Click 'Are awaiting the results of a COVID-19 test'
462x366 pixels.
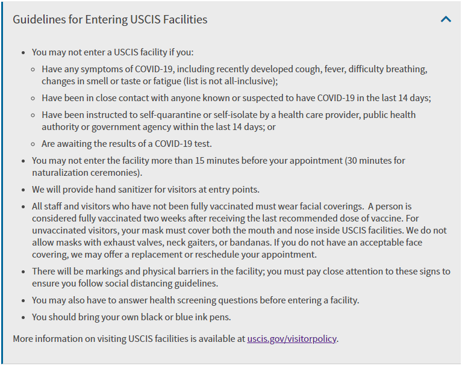(126, 144)
